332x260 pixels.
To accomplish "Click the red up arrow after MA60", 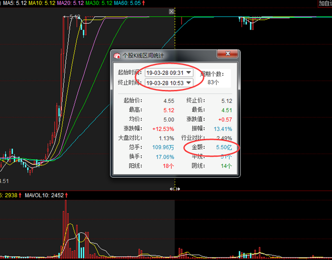I will coord(144,3).
